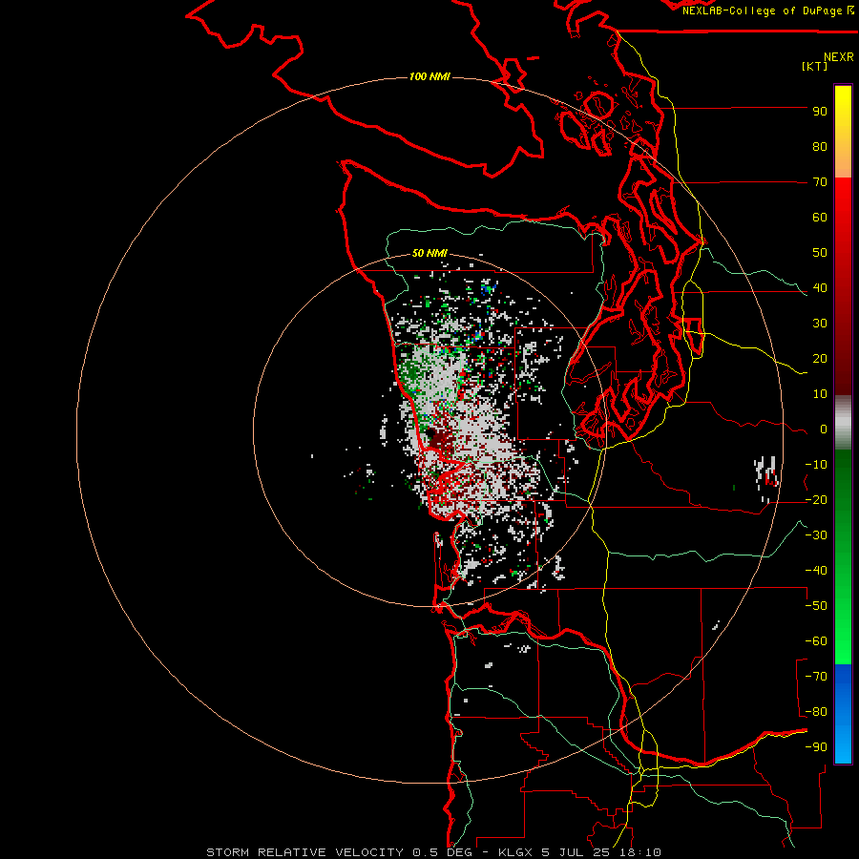Click the -90 velocity scale label

coord(816,747)
